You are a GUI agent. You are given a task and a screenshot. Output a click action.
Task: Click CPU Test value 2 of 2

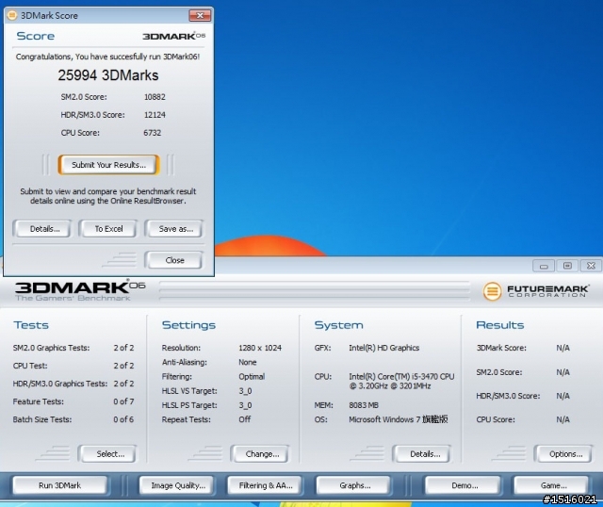[123, 366]
